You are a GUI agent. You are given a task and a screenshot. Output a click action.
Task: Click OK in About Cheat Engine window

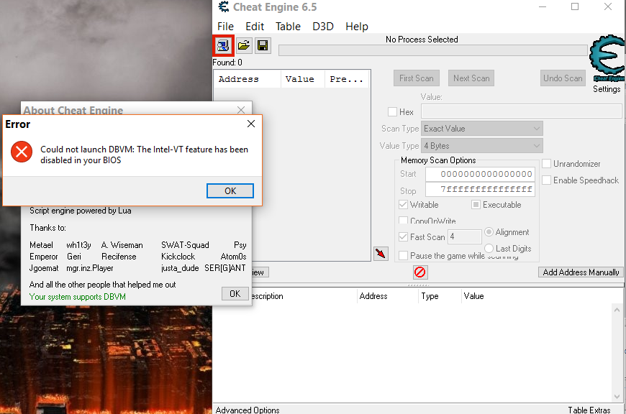[235, 293]
